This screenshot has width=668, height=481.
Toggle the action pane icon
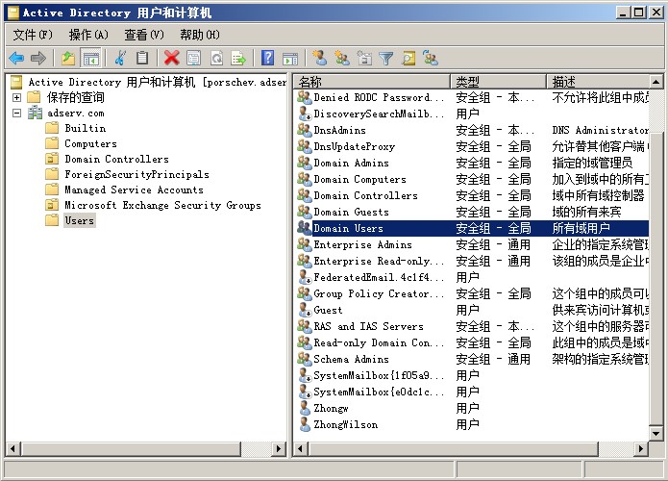pos(290,59)
